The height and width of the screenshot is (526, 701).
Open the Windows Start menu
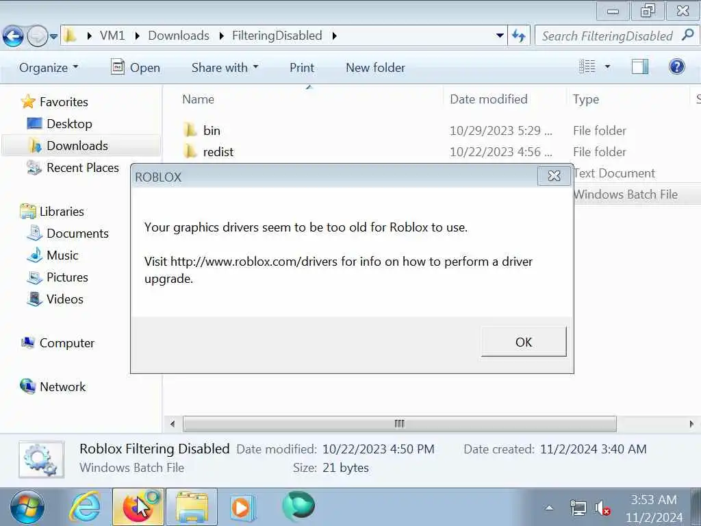point(27,508)
